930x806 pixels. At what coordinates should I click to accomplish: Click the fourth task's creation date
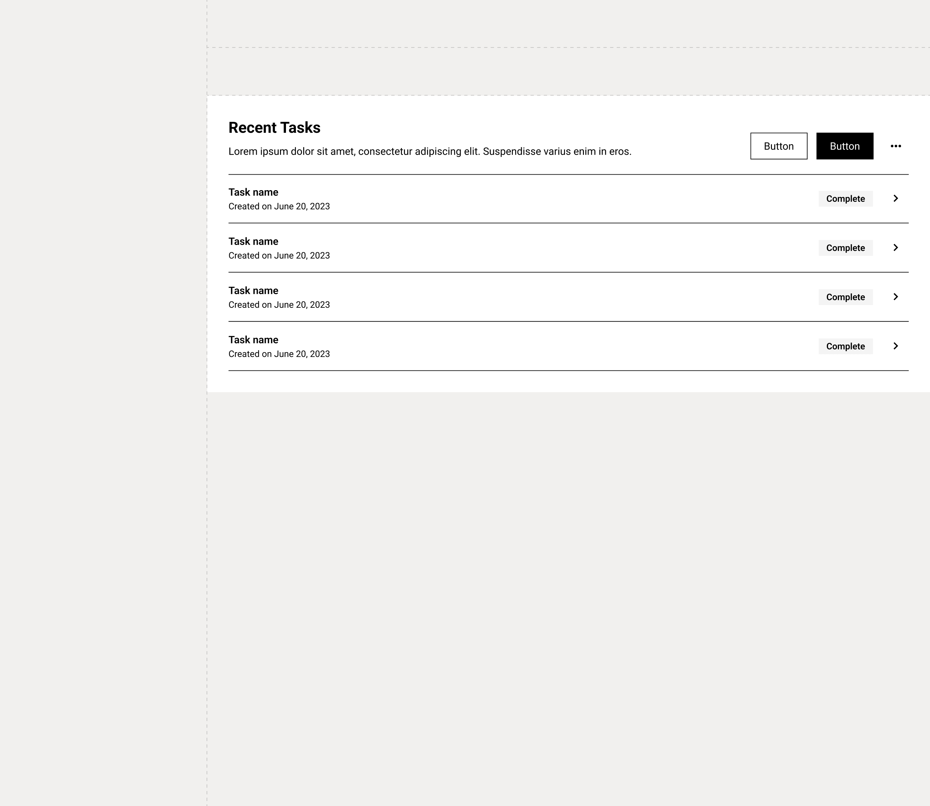tap(279, 354)
